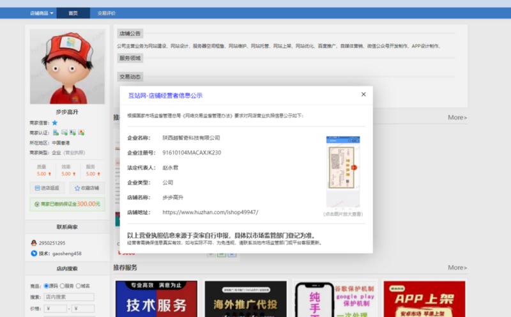
Task: Click the maximum price input field
Action: pyautogui.click(x=83, y=308)
